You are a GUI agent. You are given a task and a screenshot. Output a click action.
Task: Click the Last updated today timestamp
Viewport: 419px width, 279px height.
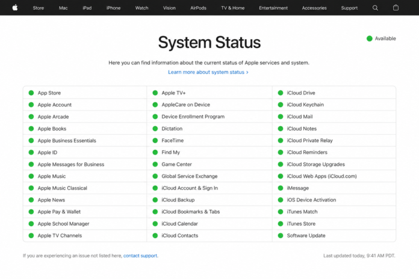click(x=359, y=256)
